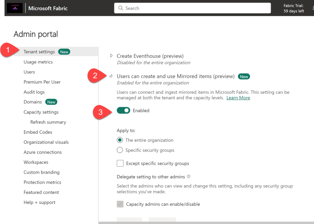The width and height of the screenshot is (314, 224).
Task: Open Embed Codes page
Action: click(x=38, y=132)
